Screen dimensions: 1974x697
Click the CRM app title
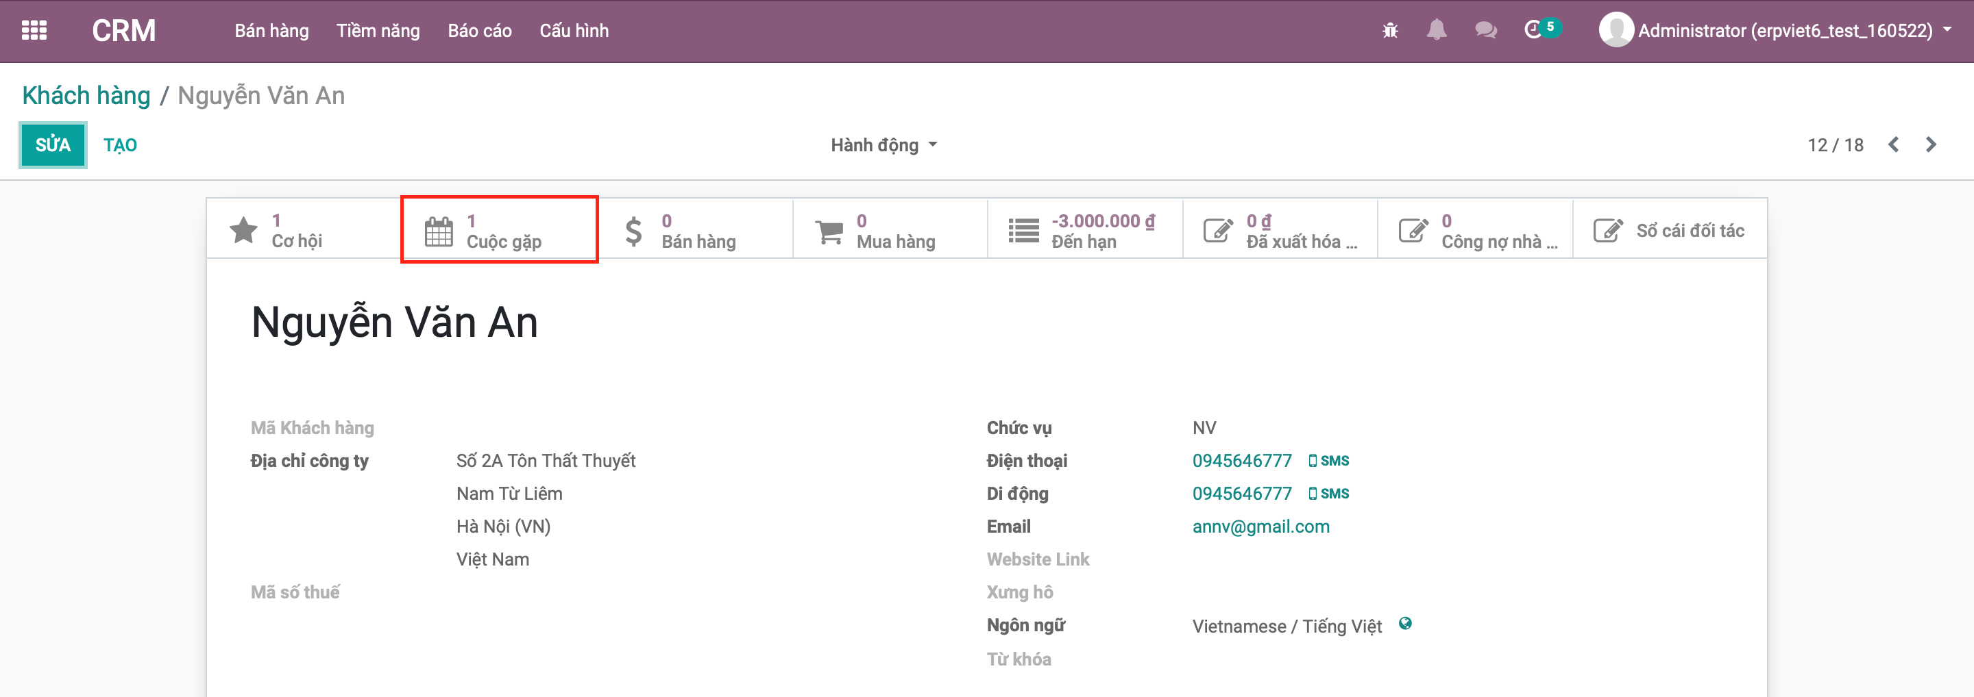point(123,31)
